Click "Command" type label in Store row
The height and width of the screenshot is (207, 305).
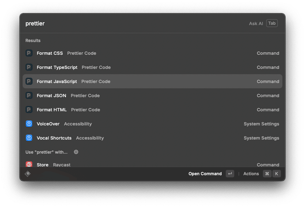point(268,165)
